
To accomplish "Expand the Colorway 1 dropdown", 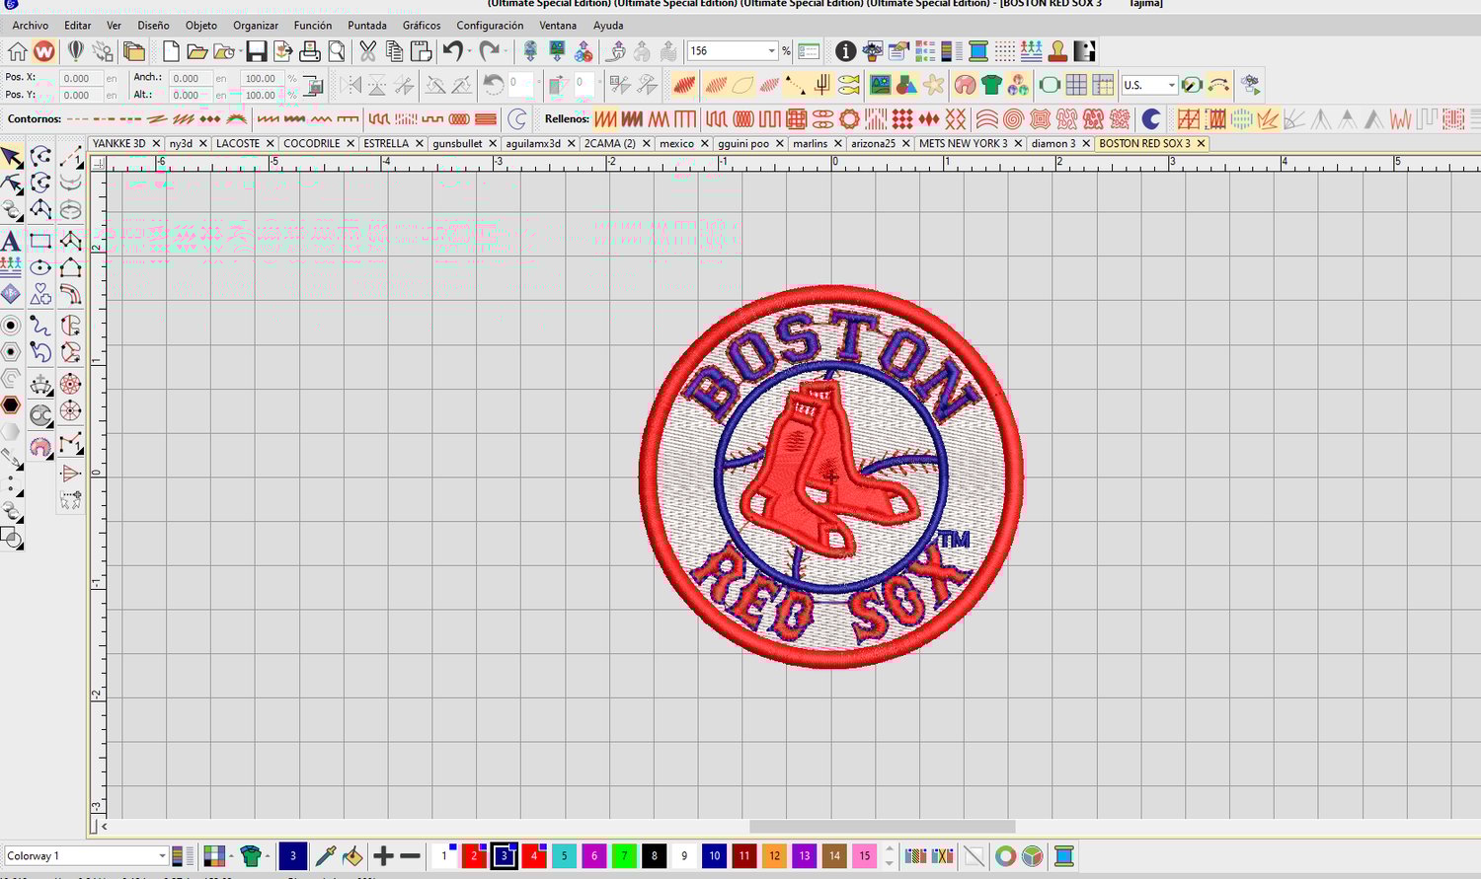I will (x=162, y=855).
